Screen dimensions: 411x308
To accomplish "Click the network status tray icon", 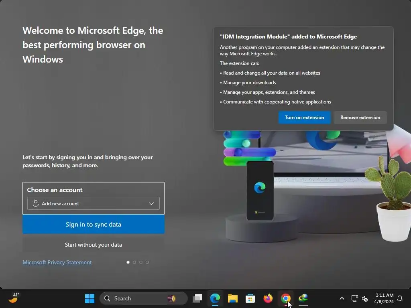I will point(354,298).
